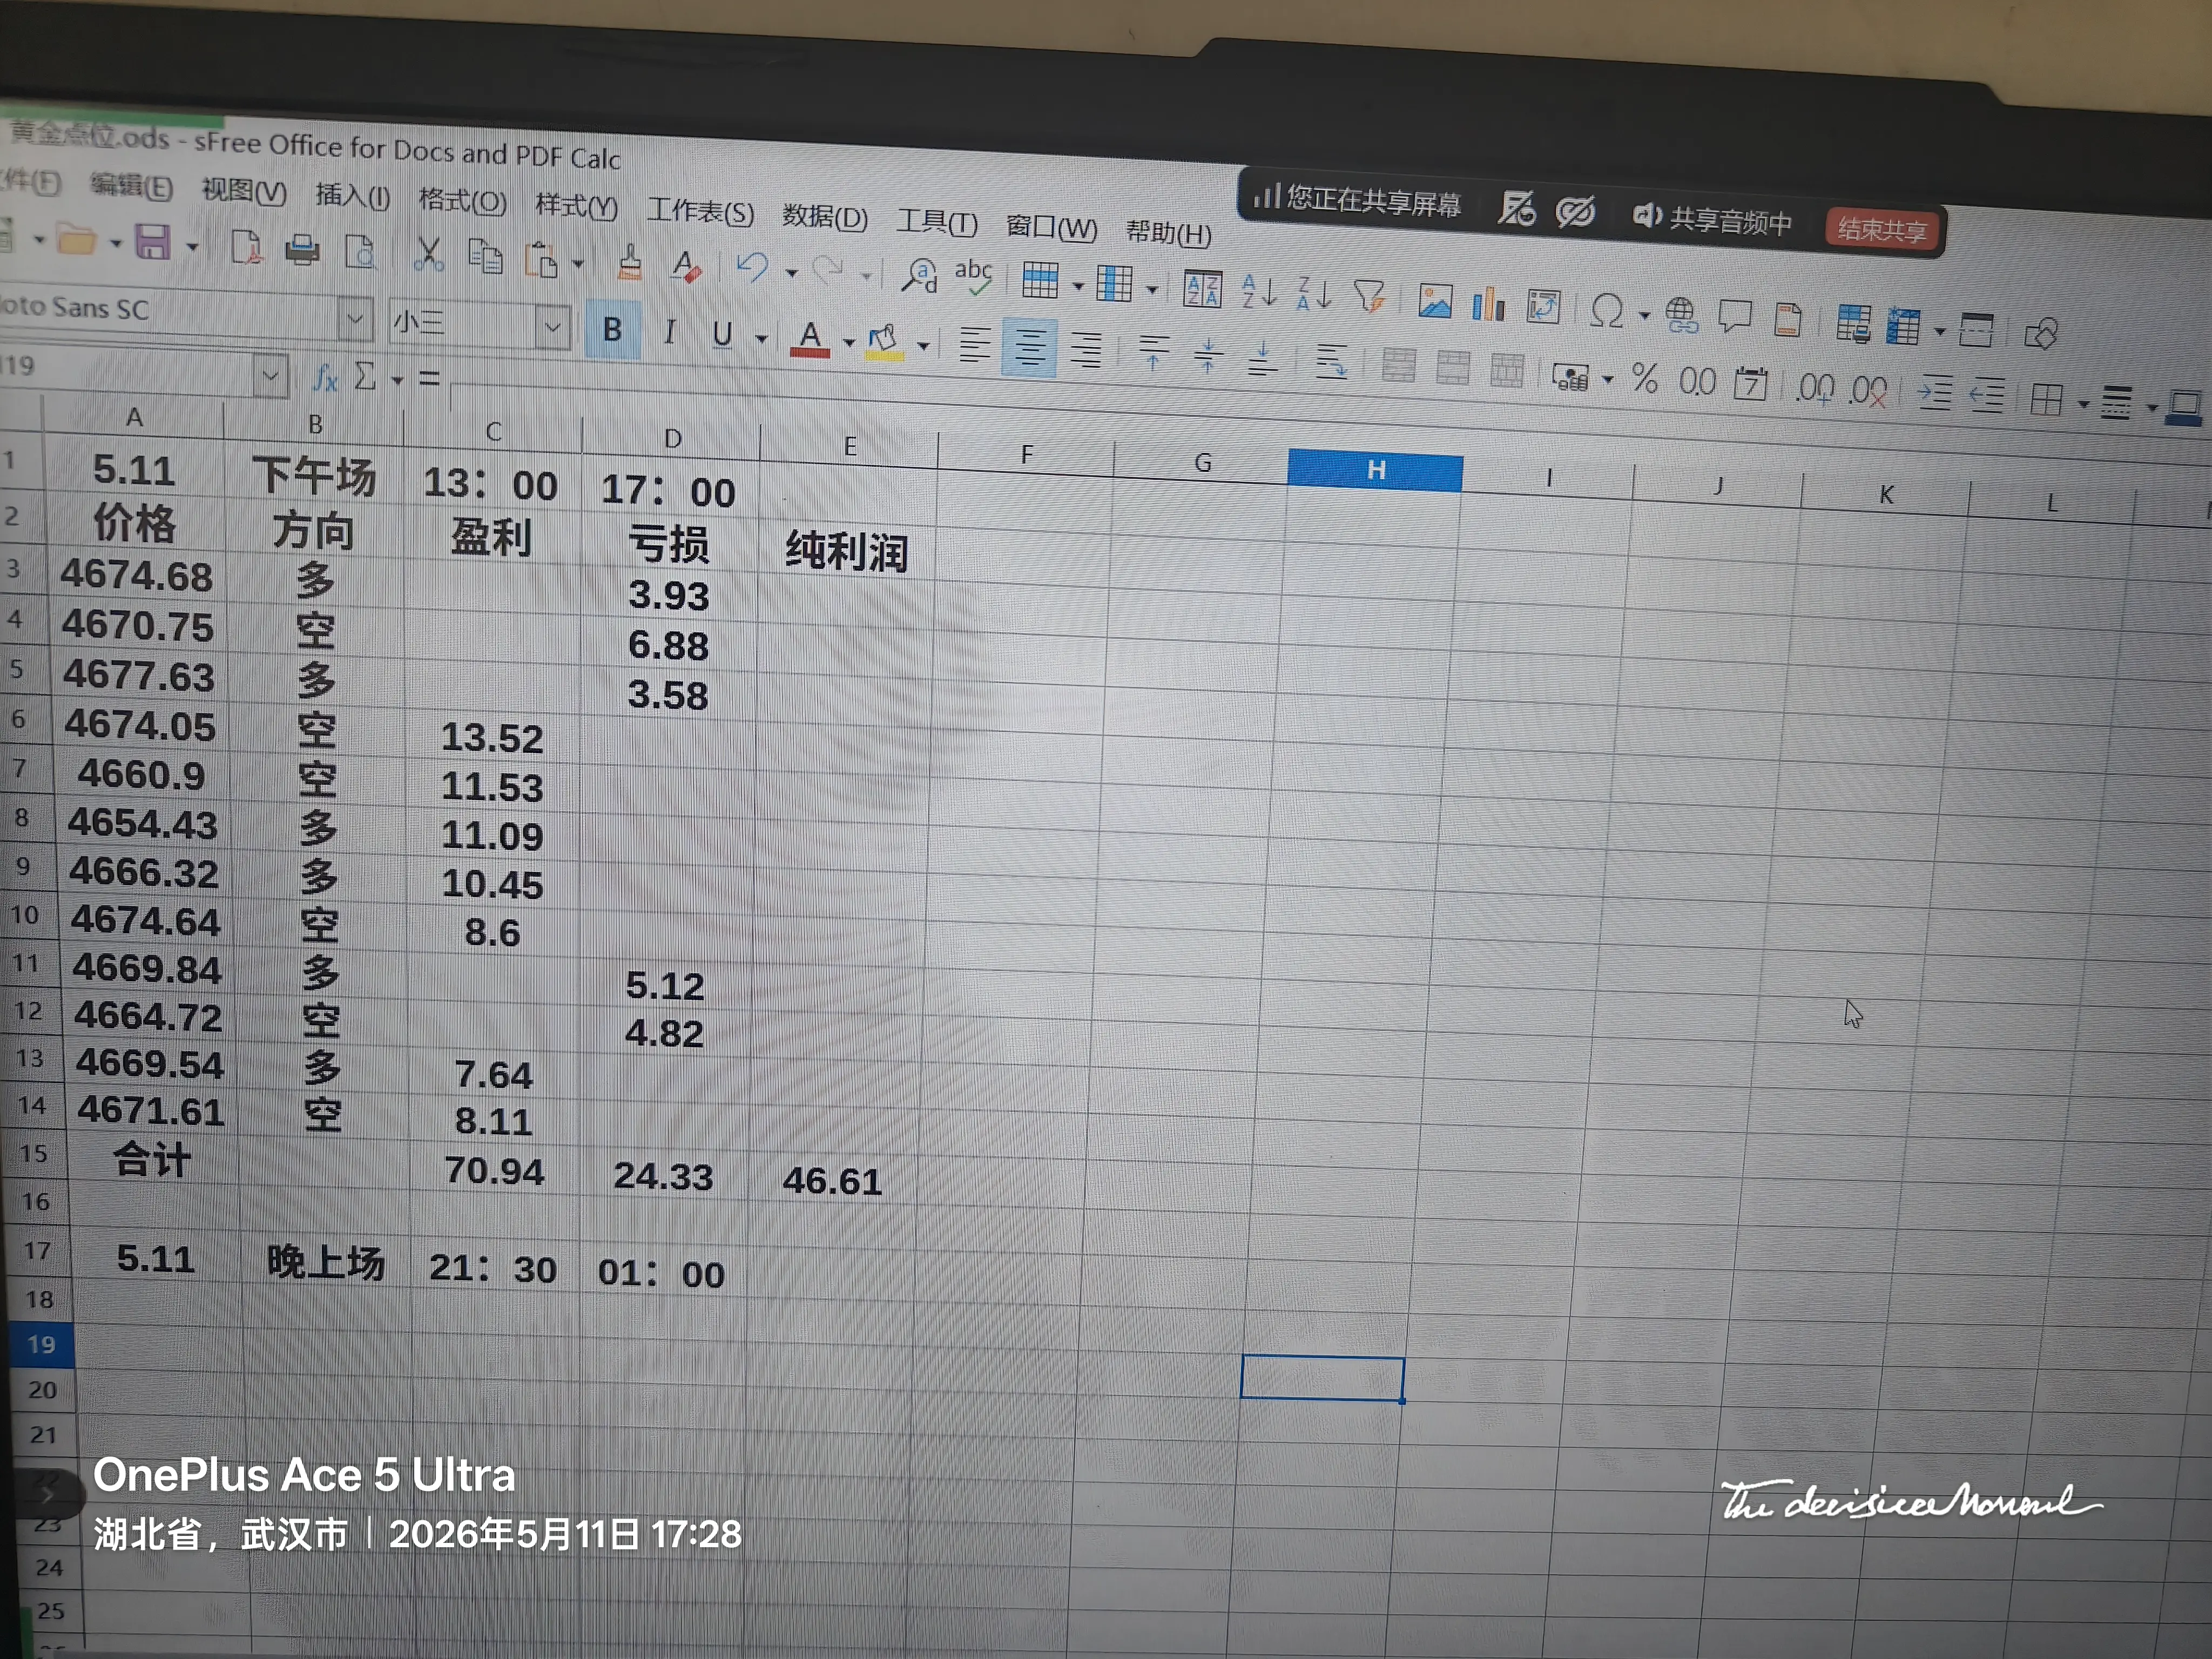
Task: Align cell text left
Action: tap(975, 345)
